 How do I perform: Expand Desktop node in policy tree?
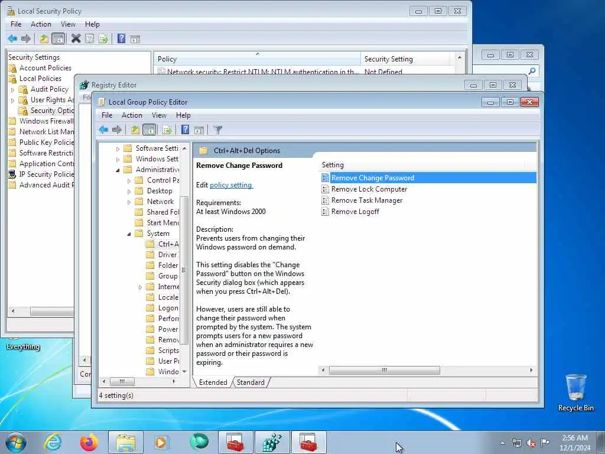pyautogui.click(x=129, y=191)
